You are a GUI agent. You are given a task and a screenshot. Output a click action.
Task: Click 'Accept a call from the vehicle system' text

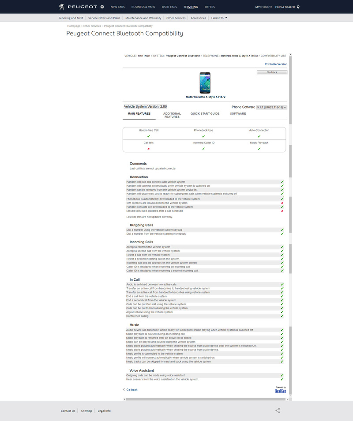(148, 247)
